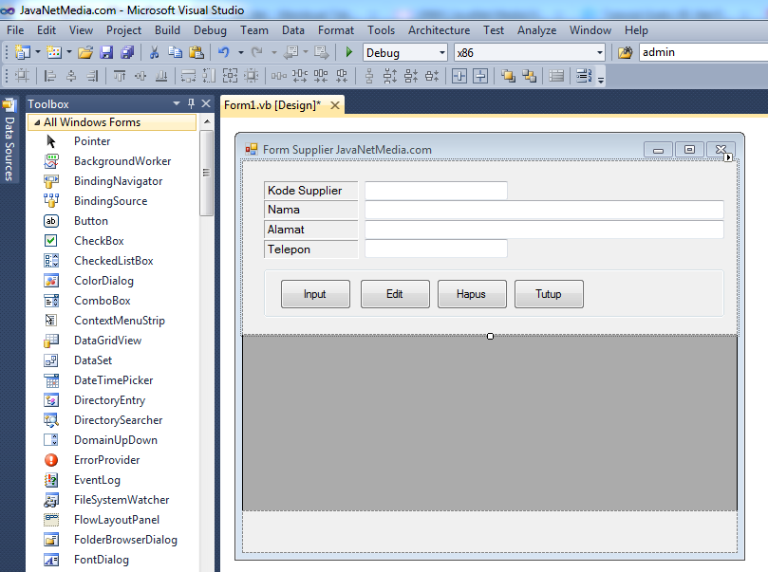Open the File menu
The width and height of the screenshot is (768, 572).
pyautogui.click(x=15, y=30)
